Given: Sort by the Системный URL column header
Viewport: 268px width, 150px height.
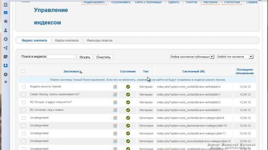Looking at the screenshot, I should (x=193, y=71).
